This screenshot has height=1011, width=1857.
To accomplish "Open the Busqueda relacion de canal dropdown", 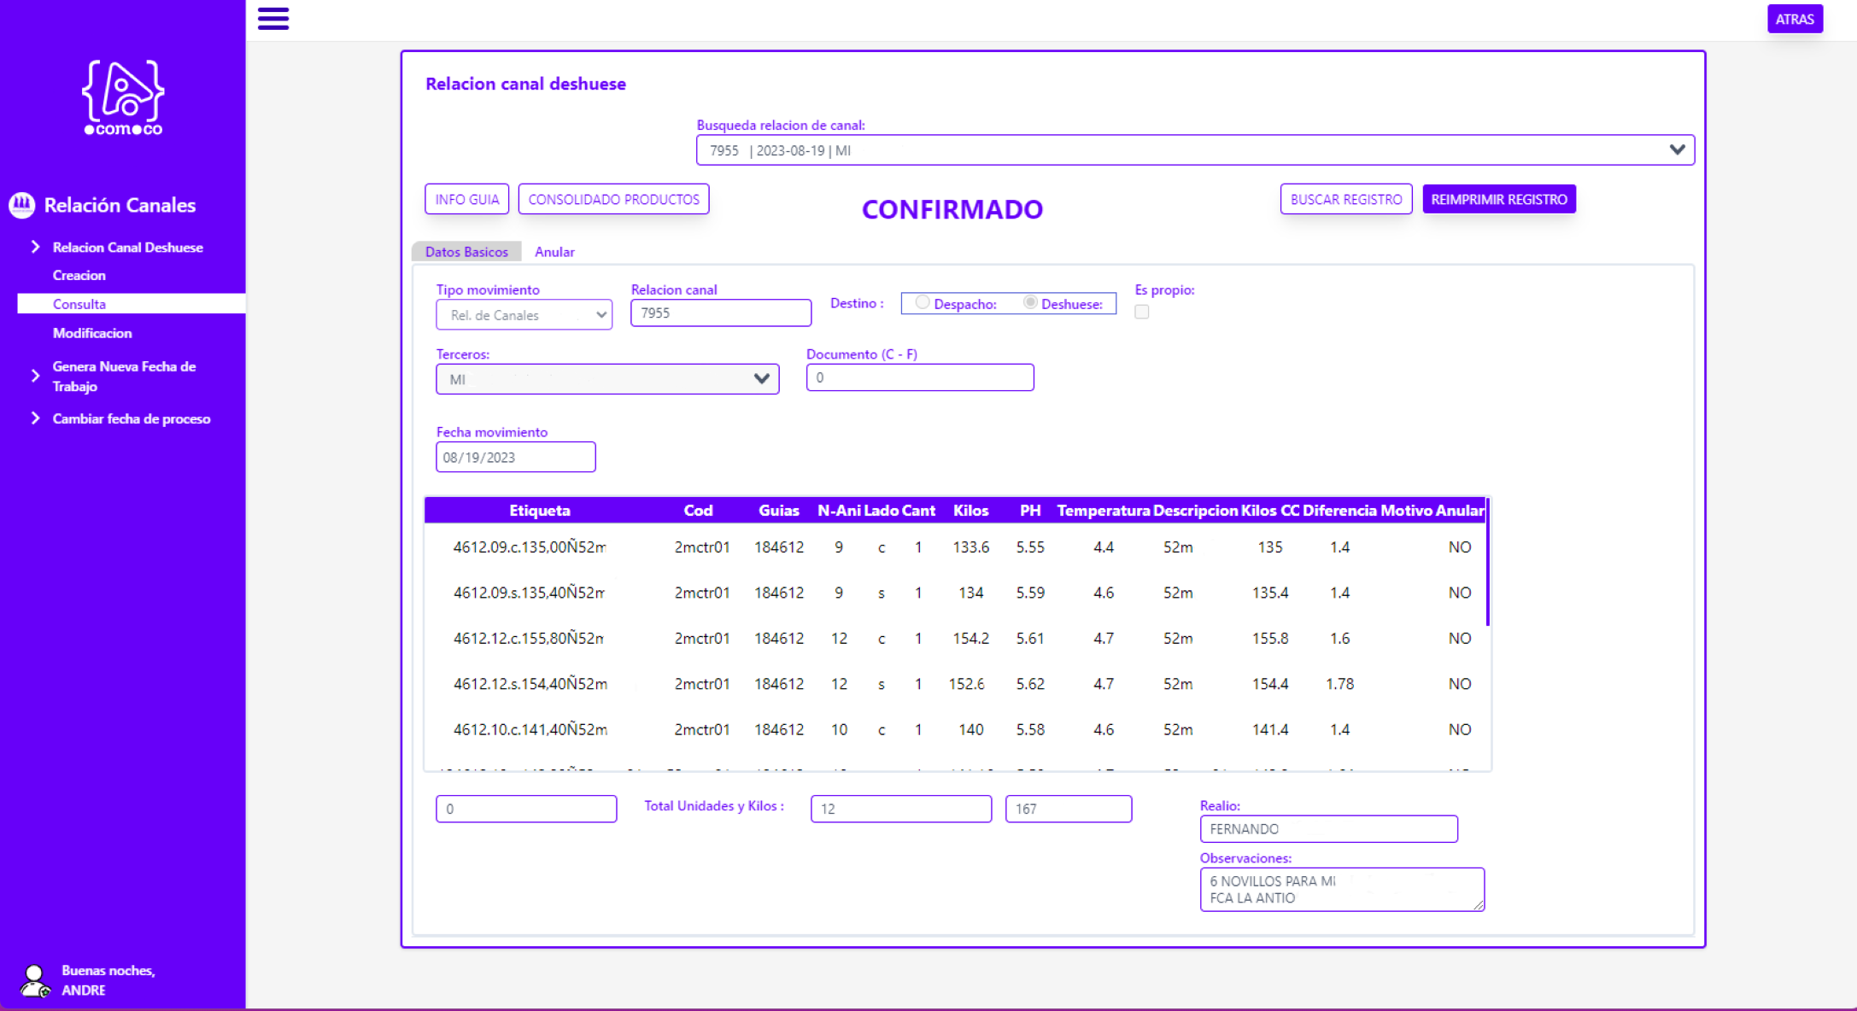I will tap(1676, 150).
